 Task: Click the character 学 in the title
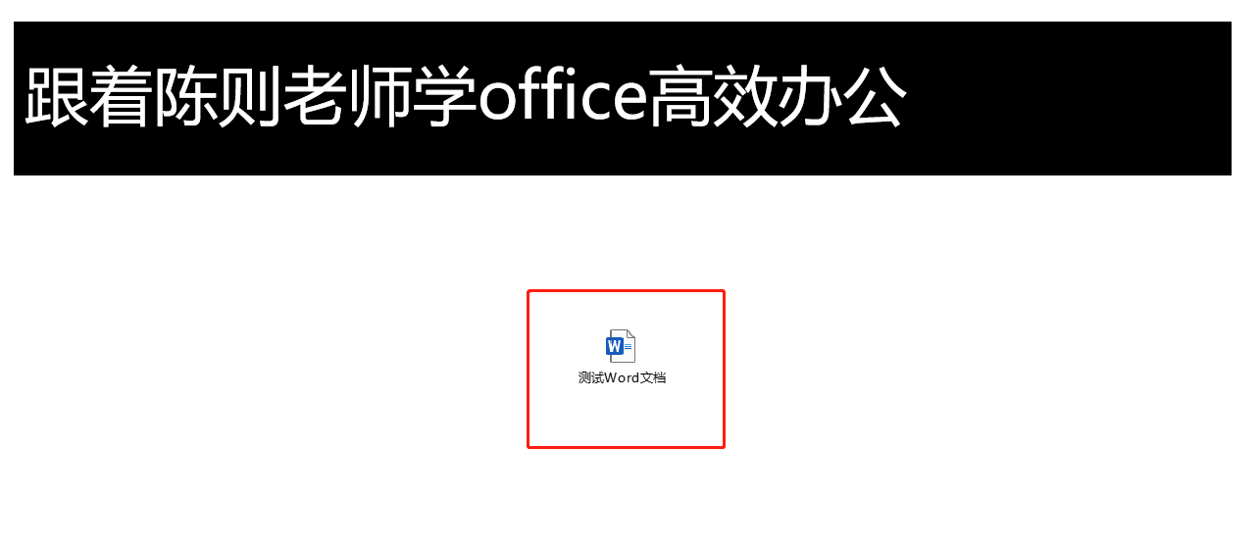click(444, 97)
